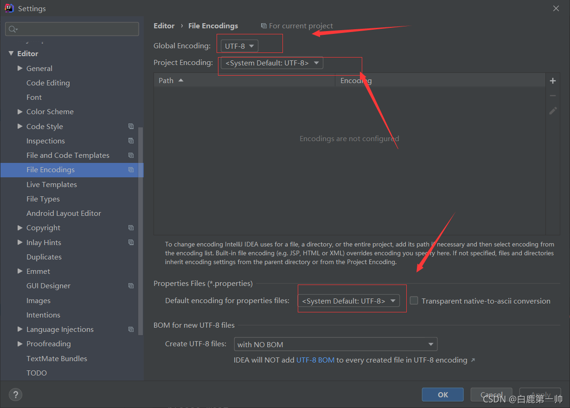Click the settings tree vertical scrollbar
Screen dimensions: 570x408
pos(141,232)
